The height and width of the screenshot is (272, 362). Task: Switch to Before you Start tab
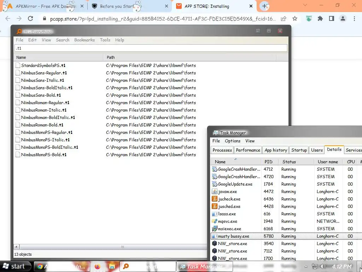(x=129, y=6)
